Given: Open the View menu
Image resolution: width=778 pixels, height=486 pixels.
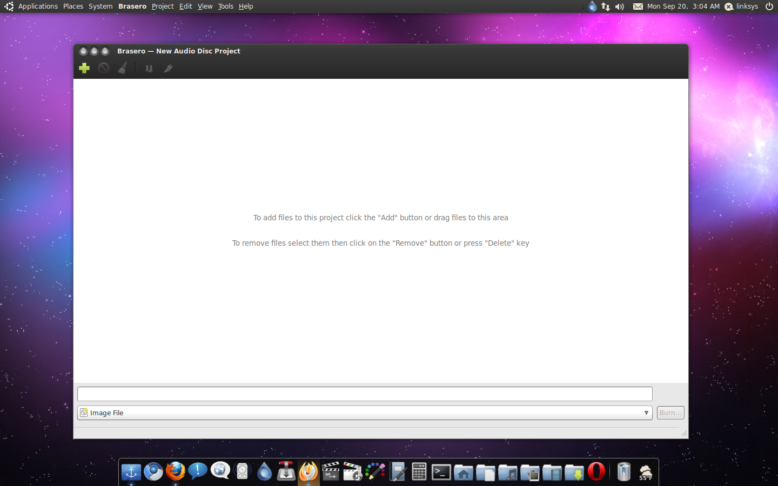Looking at the screenshot, I should 205,6.
